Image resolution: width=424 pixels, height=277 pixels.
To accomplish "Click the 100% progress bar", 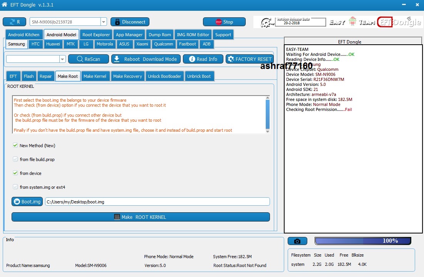I will coord(363,241).
